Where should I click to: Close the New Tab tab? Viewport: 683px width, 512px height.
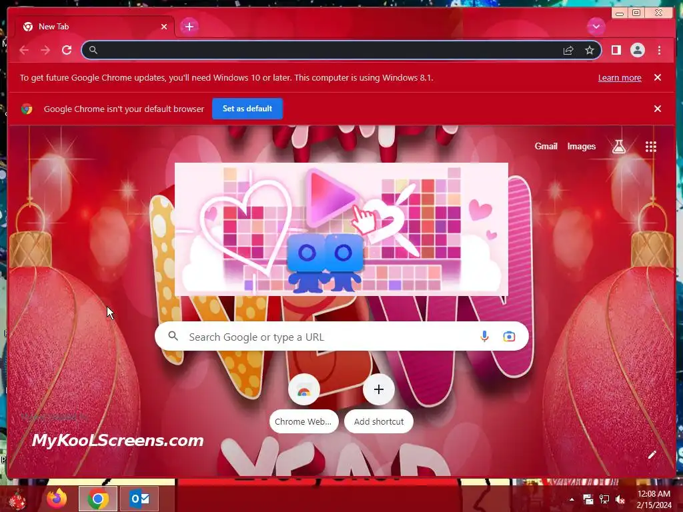tap(164, 27)
